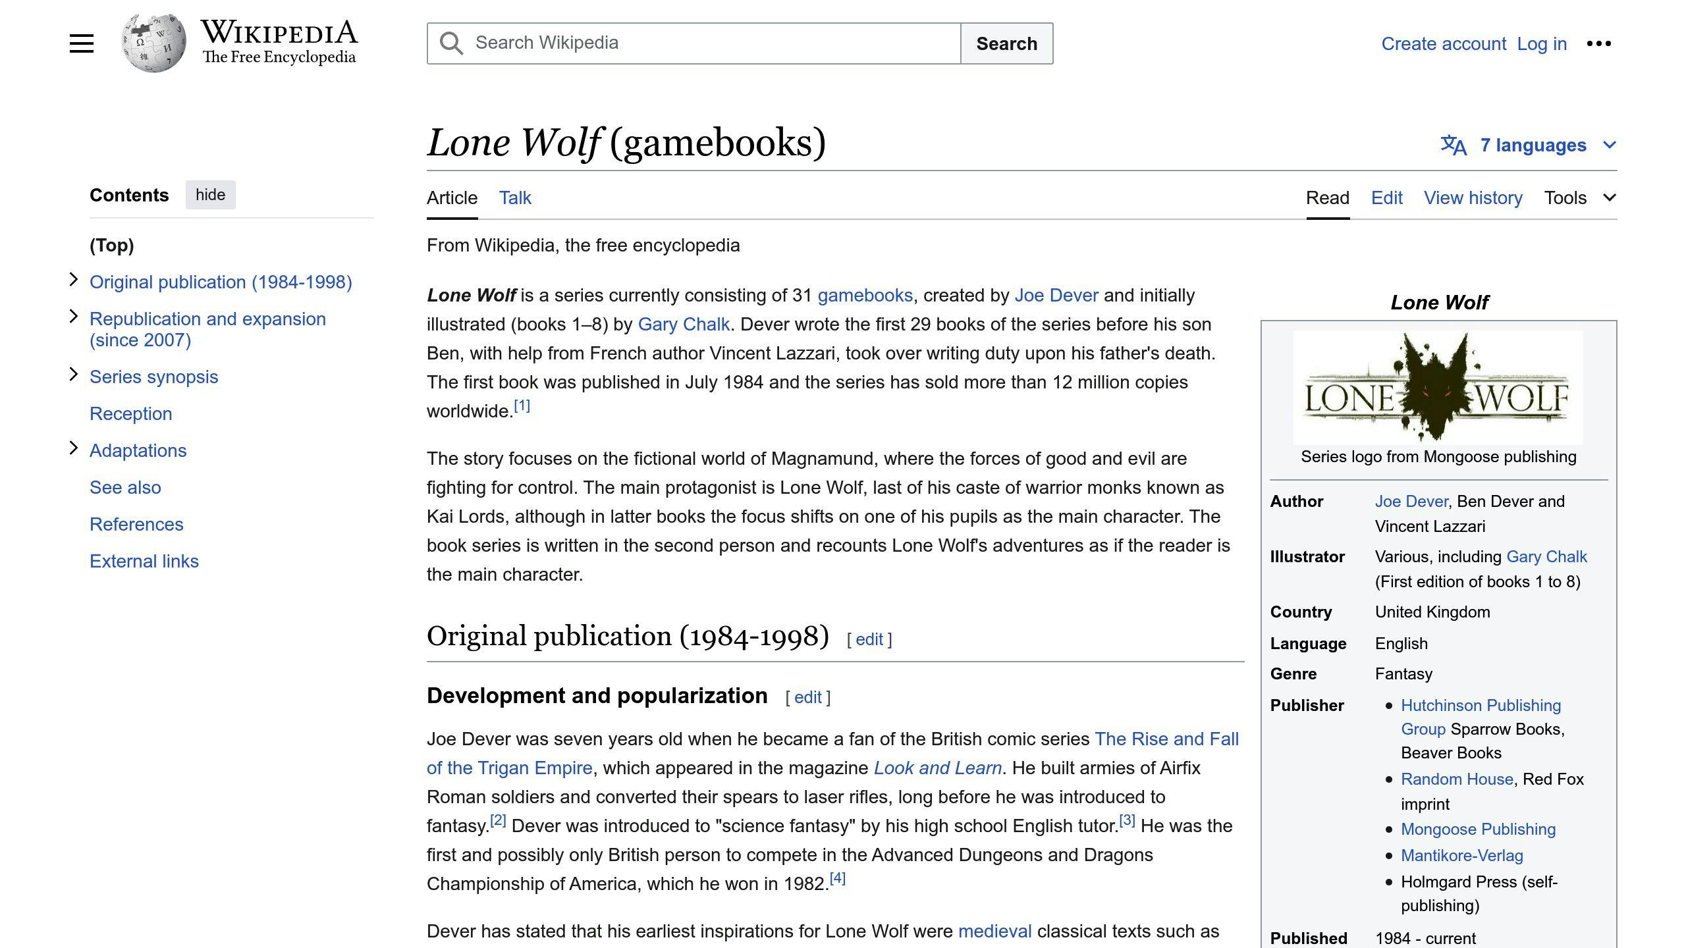The width and height of the screenshot is (1686, 948).
Task: Open Joe Dever link in infobox Author row
Action: tap(1411, 501)
